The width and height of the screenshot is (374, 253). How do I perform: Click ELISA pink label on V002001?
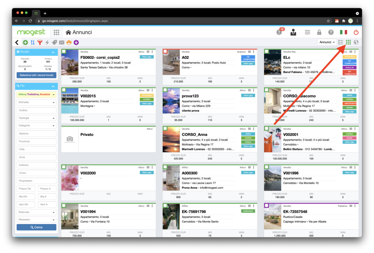(349, 138)
